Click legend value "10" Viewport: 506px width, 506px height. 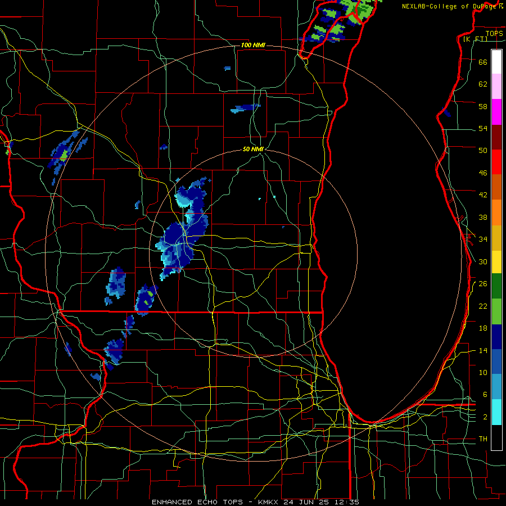click(x=483, y=372)
